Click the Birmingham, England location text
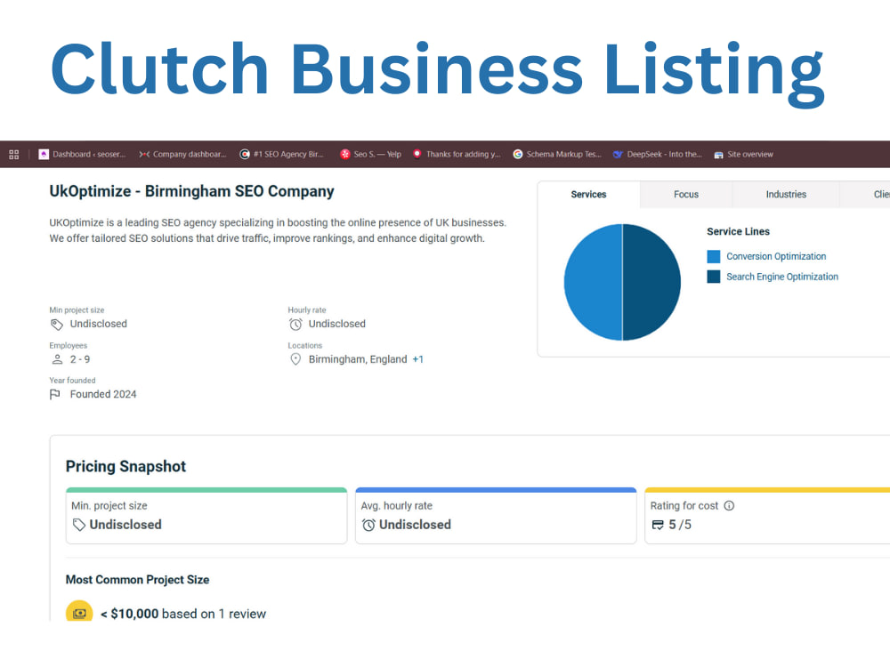Viewport: 890px width, 667px height. point(358,359)
